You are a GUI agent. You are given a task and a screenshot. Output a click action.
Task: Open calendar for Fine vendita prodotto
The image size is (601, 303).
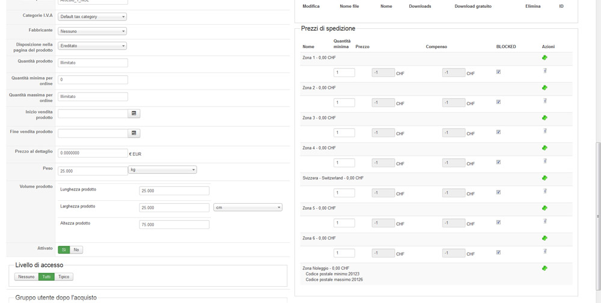click(x=134, y=133)
